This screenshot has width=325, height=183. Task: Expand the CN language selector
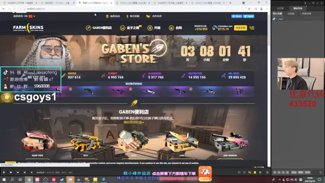(24, 16)
